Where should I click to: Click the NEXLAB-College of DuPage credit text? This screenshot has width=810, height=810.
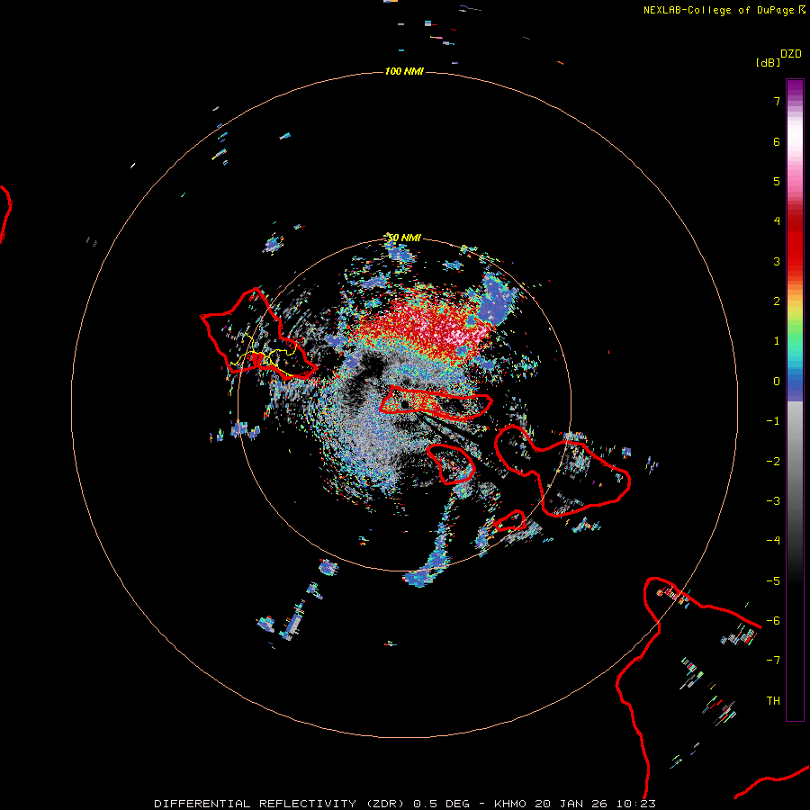pyautogui.click(x=724, y=10)
